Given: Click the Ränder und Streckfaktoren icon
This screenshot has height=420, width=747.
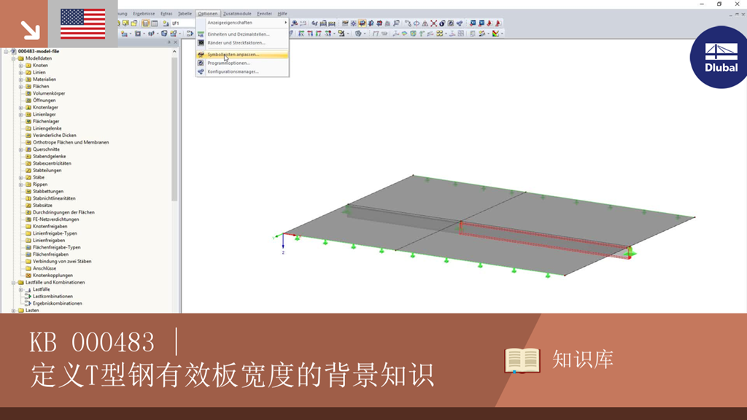Looking at the screenshot, I should tap(201, 43).
